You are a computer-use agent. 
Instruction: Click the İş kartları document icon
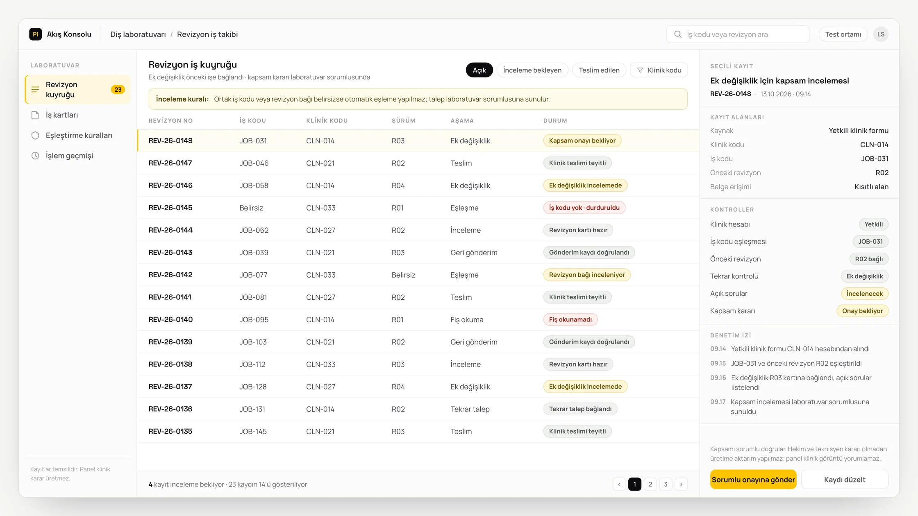[x=35, y=115]
